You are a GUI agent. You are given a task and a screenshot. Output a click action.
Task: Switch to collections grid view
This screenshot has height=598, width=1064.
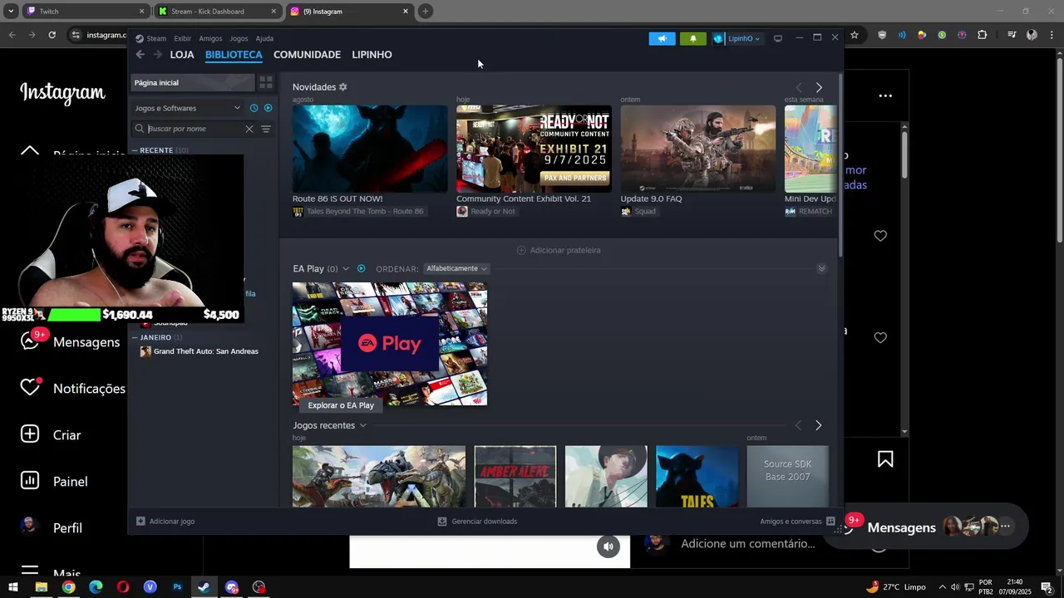pyautogui.click(x=266, y=82)
